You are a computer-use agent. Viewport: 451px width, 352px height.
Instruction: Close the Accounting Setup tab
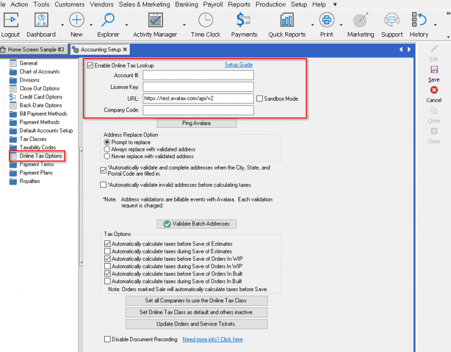point(125,50)
